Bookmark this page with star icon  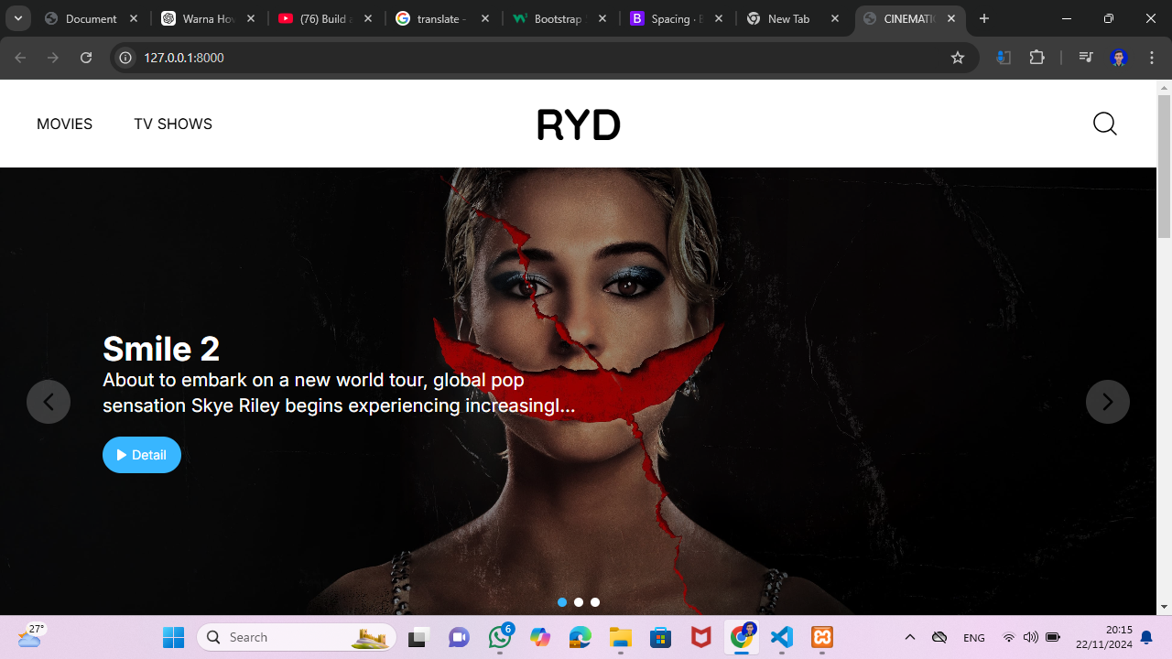click(958, 58)
